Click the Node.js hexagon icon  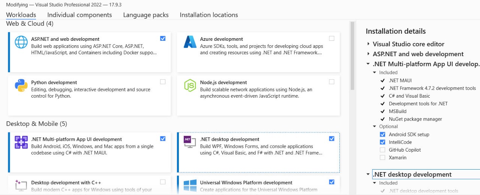[x=190, y=85]
